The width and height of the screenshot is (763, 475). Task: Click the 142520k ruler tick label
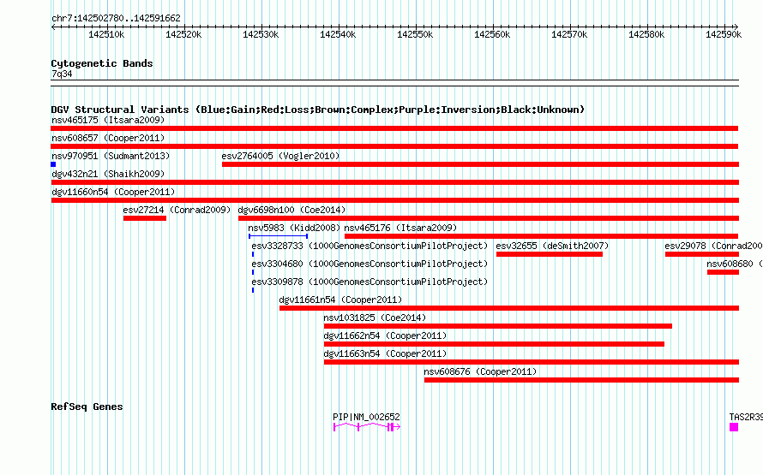tap(183, 34)
